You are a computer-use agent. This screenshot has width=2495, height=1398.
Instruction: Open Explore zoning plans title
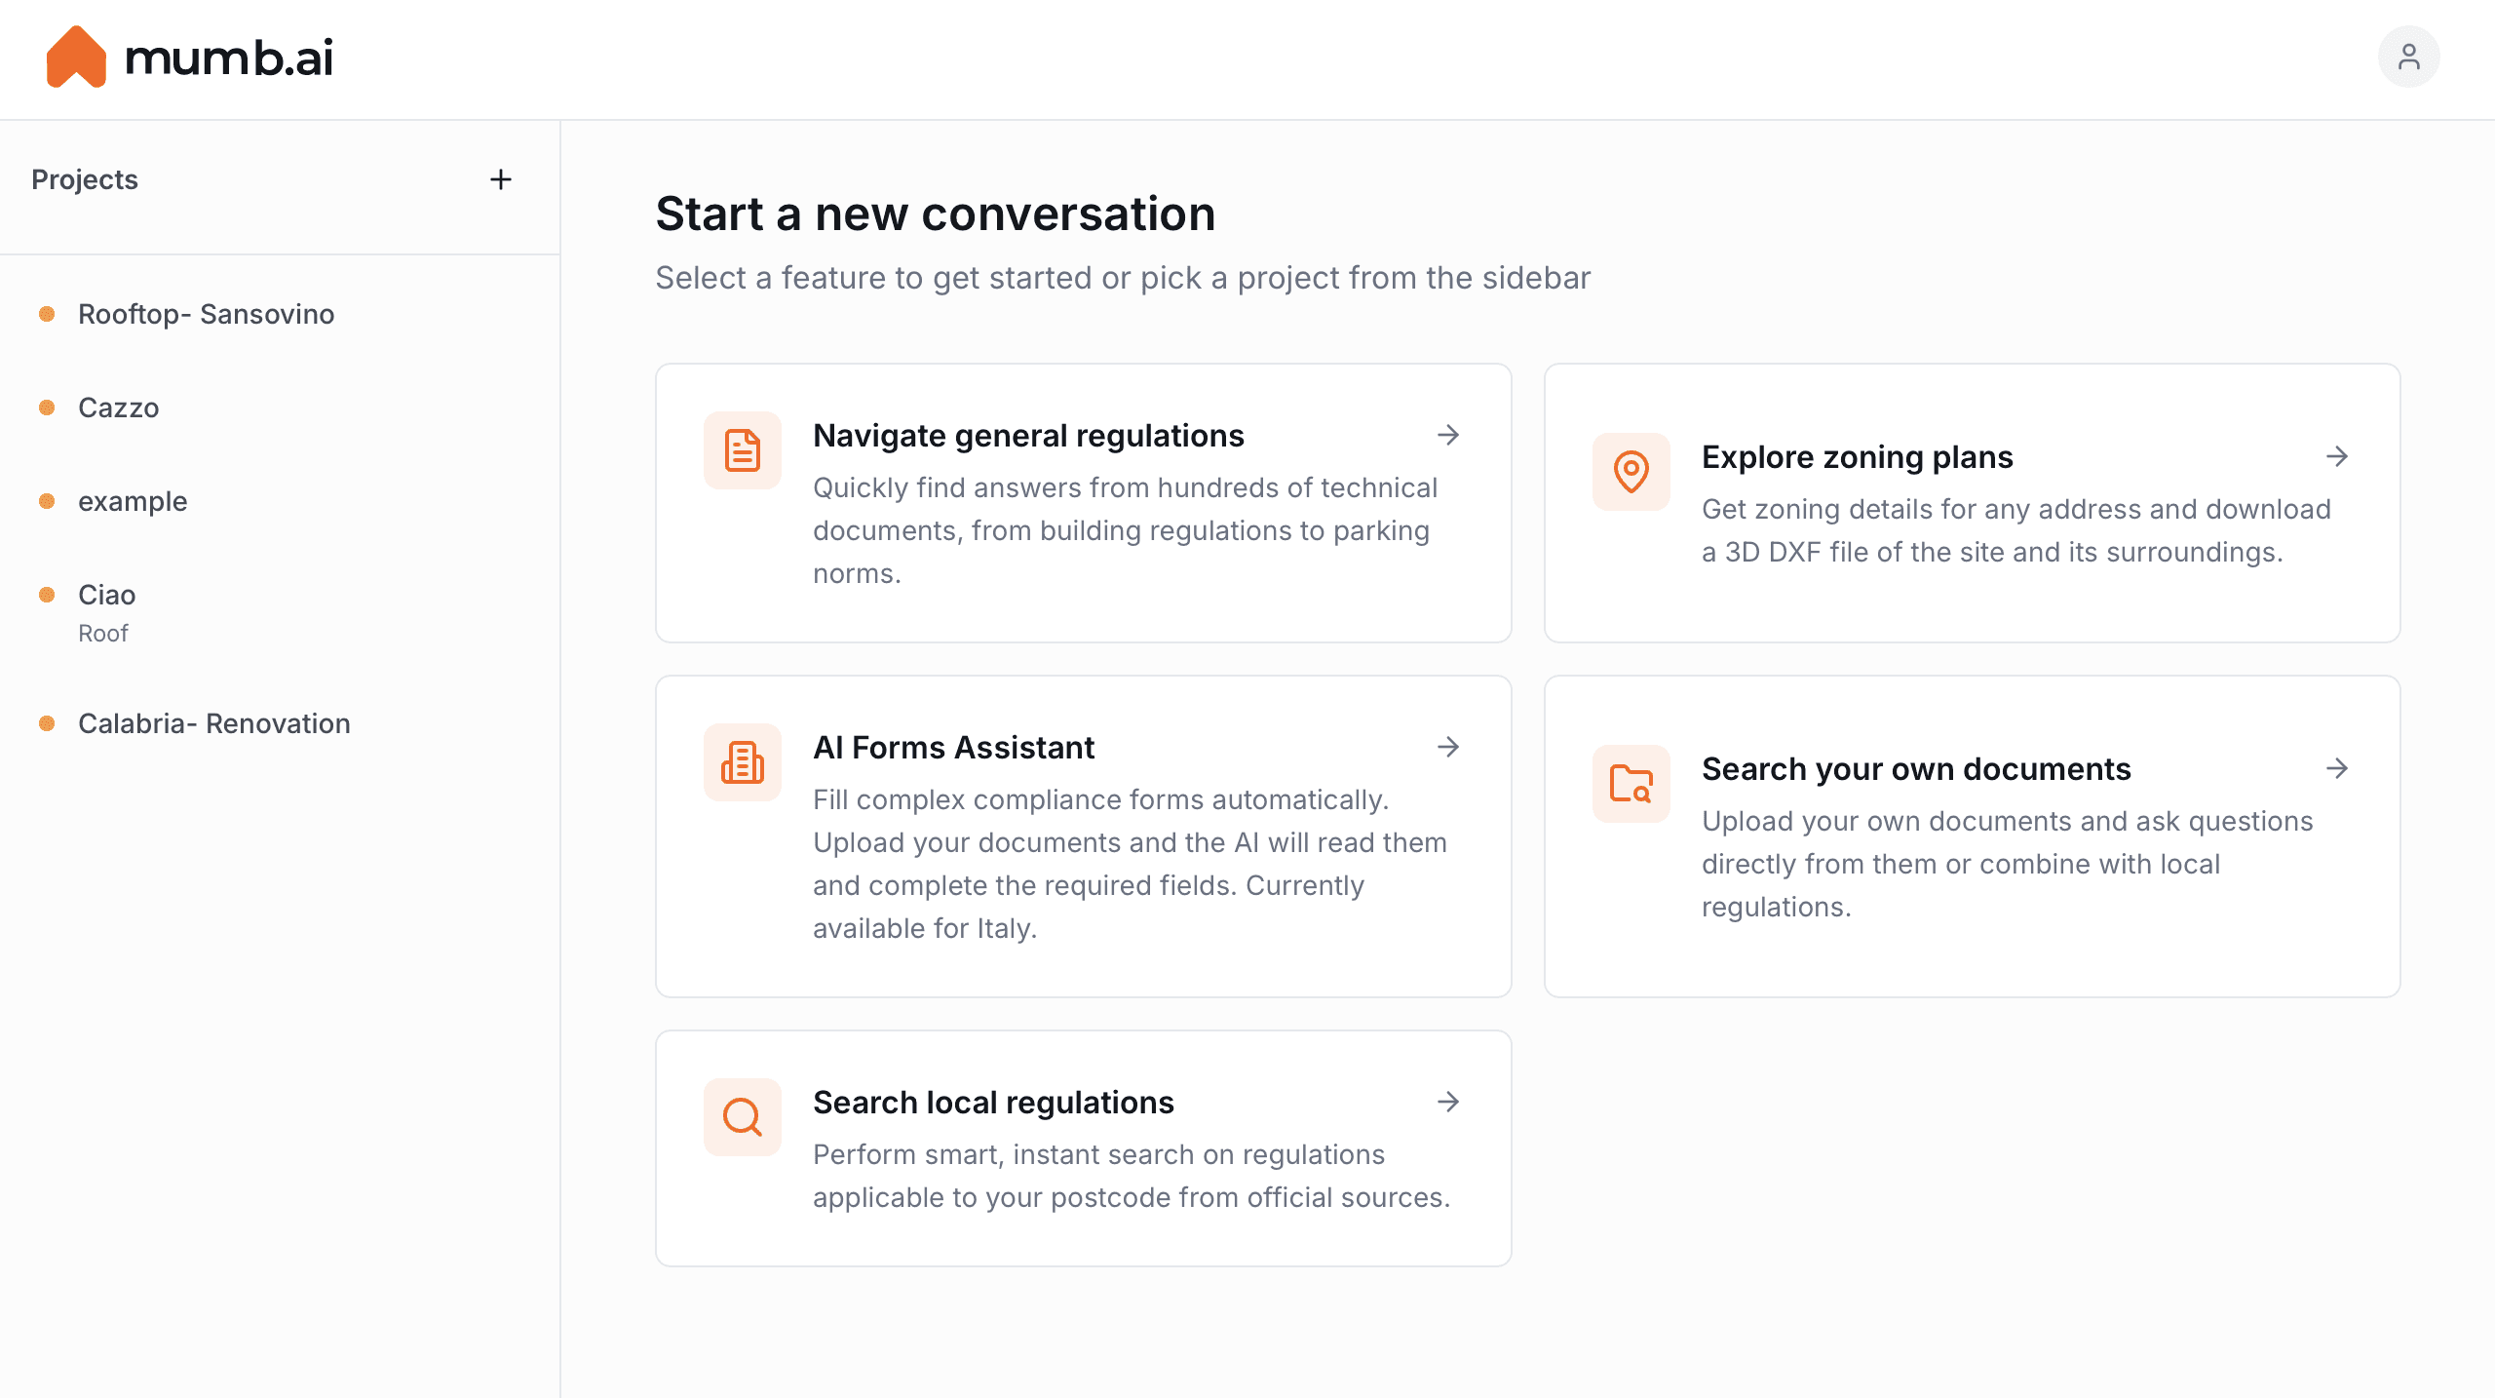coord(1857,456)
